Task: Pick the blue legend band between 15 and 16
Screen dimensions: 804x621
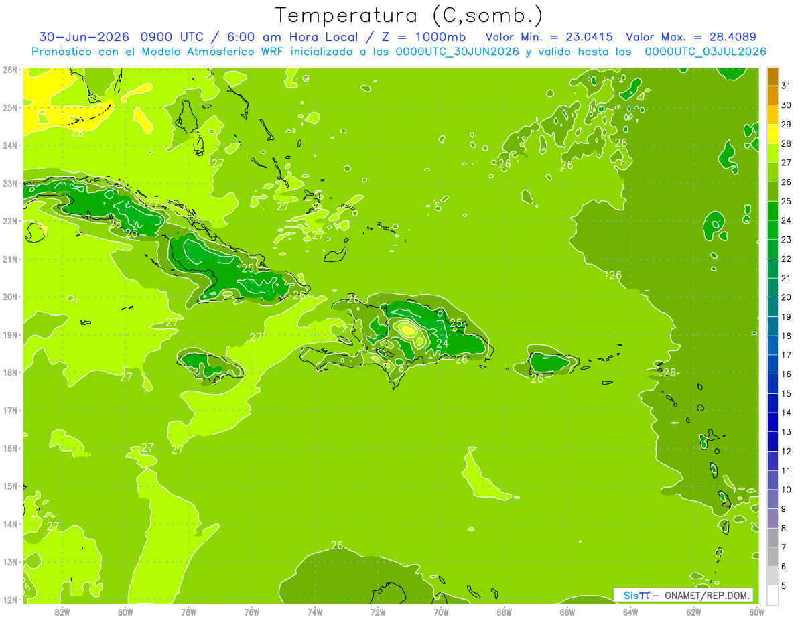Action: pos(773,384)
